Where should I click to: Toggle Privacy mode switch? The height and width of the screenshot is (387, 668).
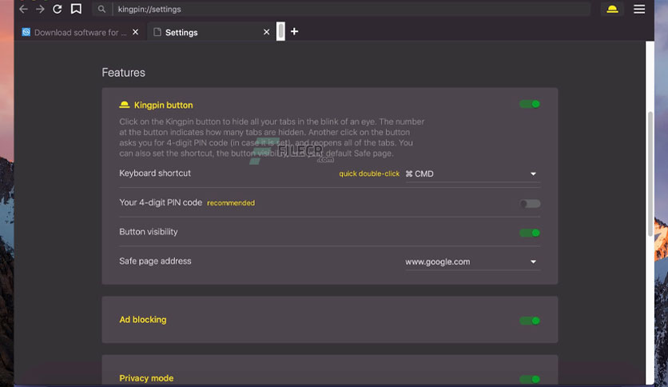point(530,379)
